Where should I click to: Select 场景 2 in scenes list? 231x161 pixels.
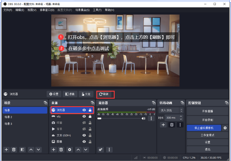[25, 117]
